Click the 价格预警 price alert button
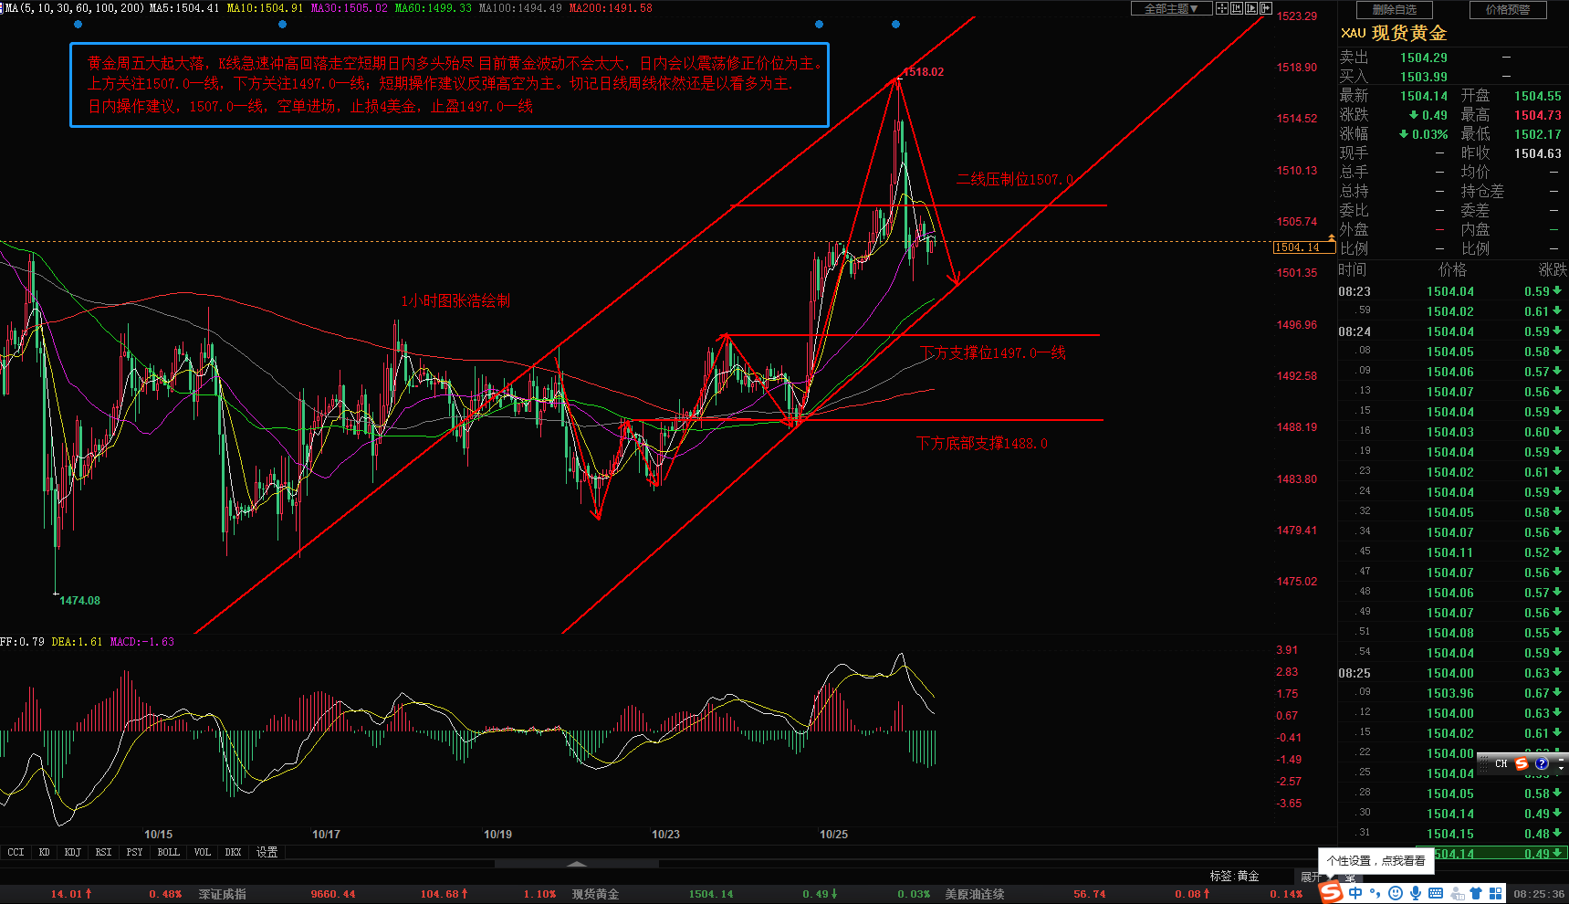Viewport: 1569px width, 904px height. point(1508,9)
